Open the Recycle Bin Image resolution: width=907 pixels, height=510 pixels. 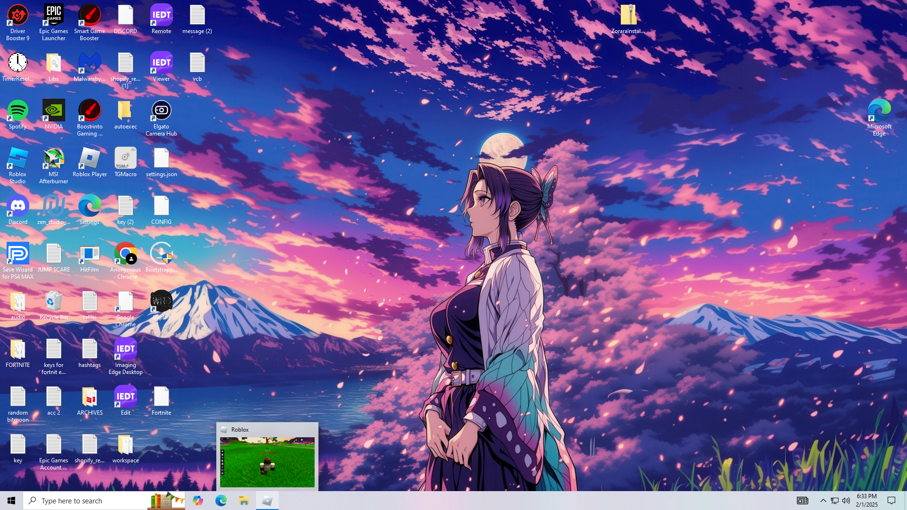point(53,302)
